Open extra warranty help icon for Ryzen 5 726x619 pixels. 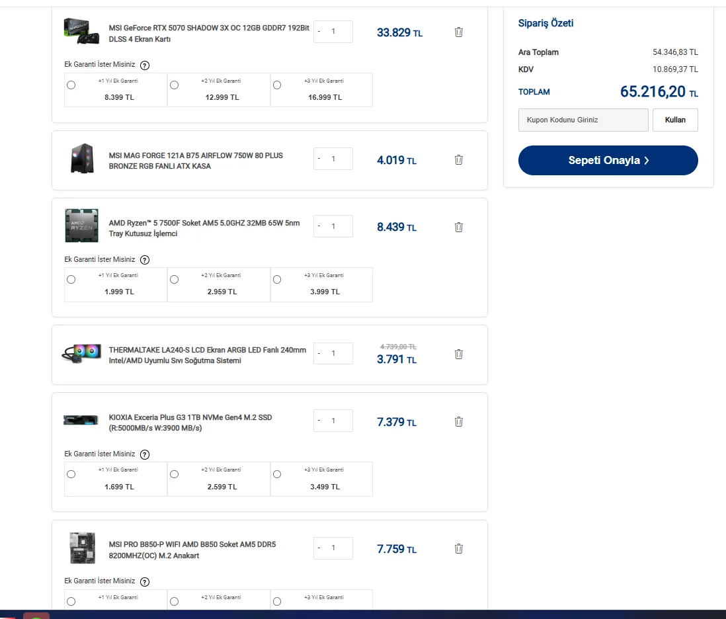(x=144, y=260)
